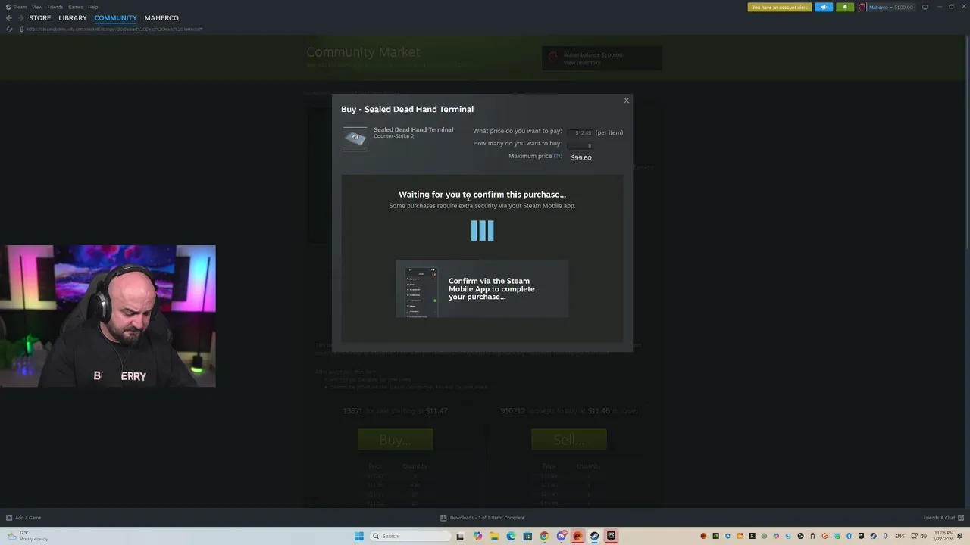970x545 pixels.
Task: Click the $99.60 maximum price value
Action: [581, 157]
